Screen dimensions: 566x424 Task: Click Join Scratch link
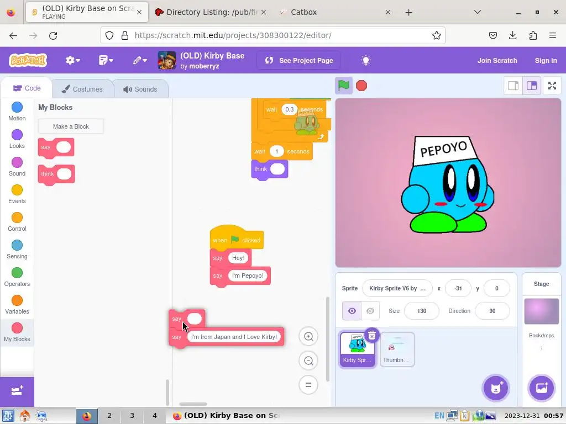pos(497,61)
